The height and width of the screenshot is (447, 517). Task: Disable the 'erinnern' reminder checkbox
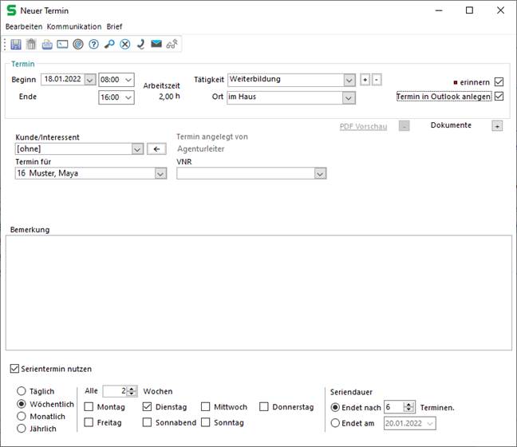pyautogui.click(x=499, y=81)
